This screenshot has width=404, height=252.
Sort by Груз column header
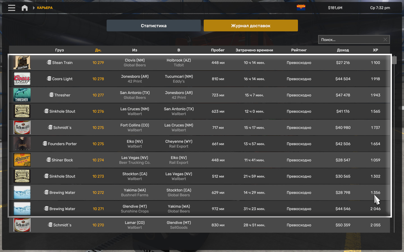click(x=59, y=50)
